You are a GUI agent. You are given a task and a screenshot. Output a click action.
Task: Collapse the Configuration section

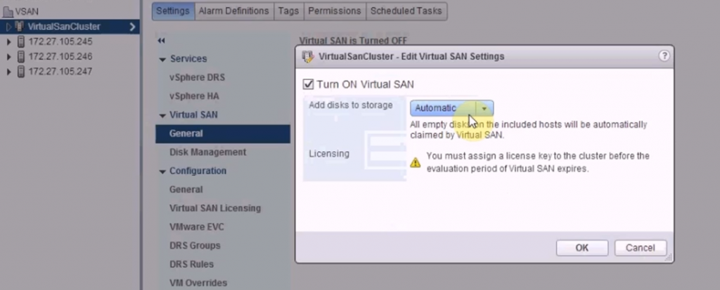(x=163, y=171)
